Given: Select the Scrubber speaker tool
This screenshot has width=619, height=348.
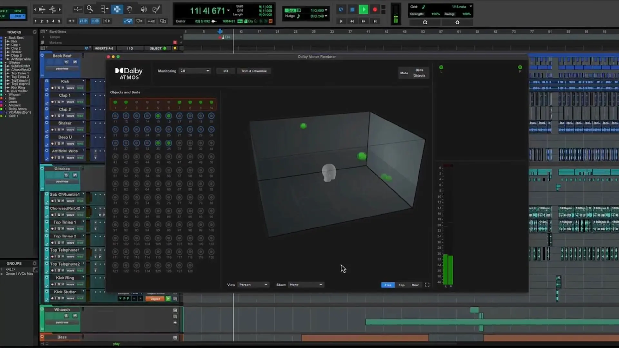Looking at the screenshot, I should pos(143,9).
